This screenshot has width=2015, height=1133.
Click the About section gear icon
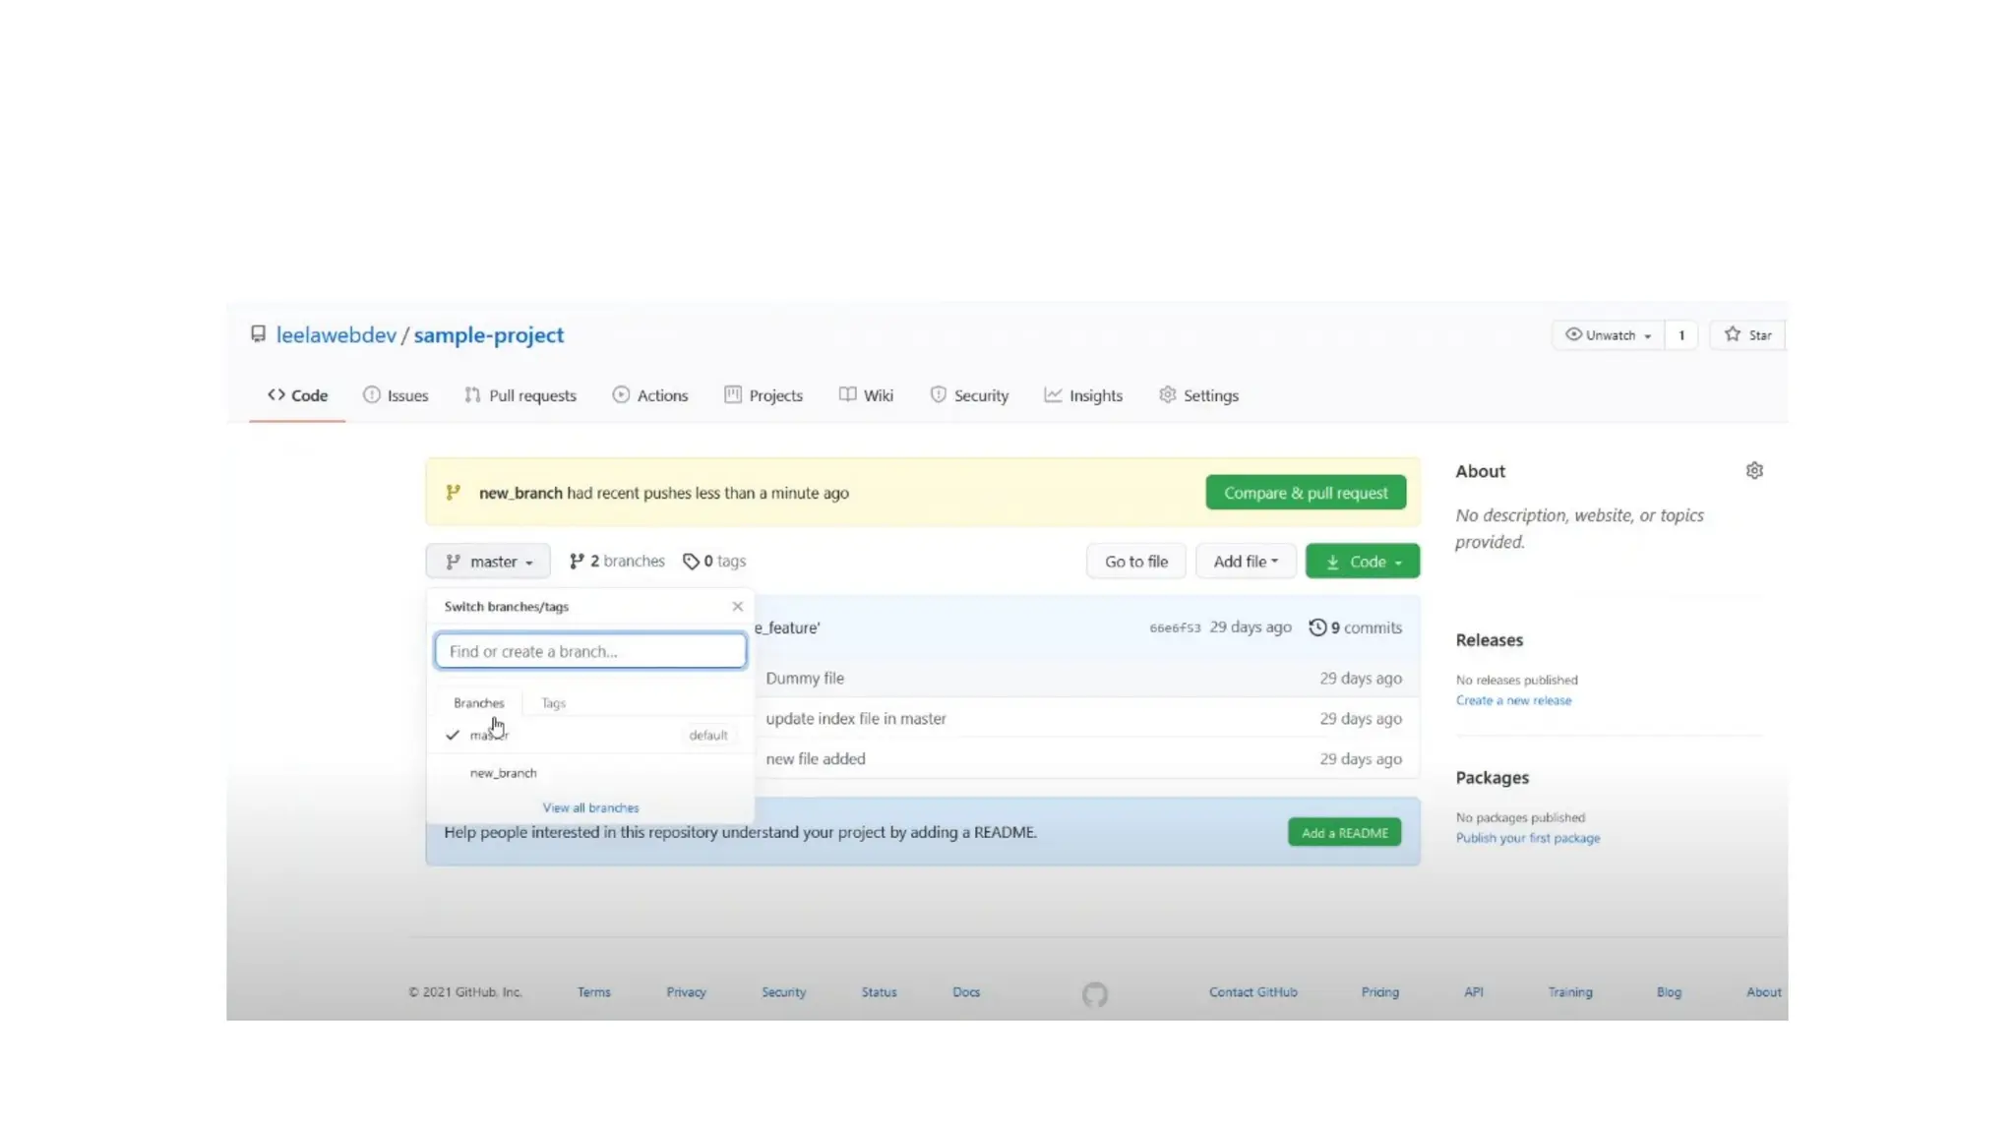pyautogui.click(x=1754, y=471)
